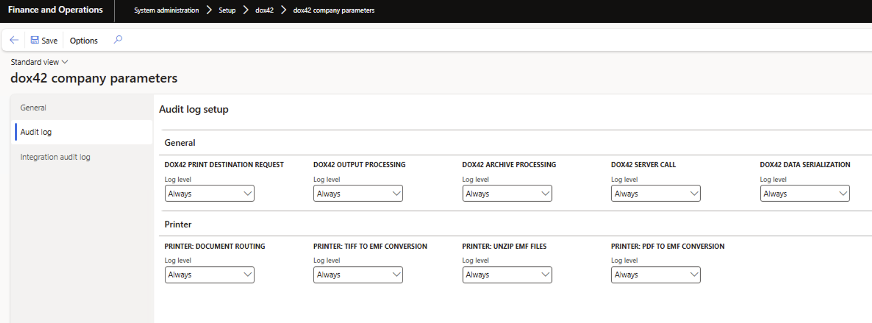Click the Finance and Operations title
This screenshot has height=323, width=872.
56,10
